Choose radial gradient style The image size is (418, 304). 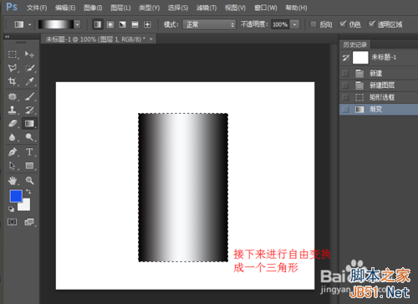[x=110, y=24]
